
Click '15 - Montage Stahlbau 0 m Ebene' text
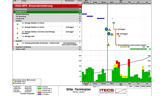tap(33, 23)
